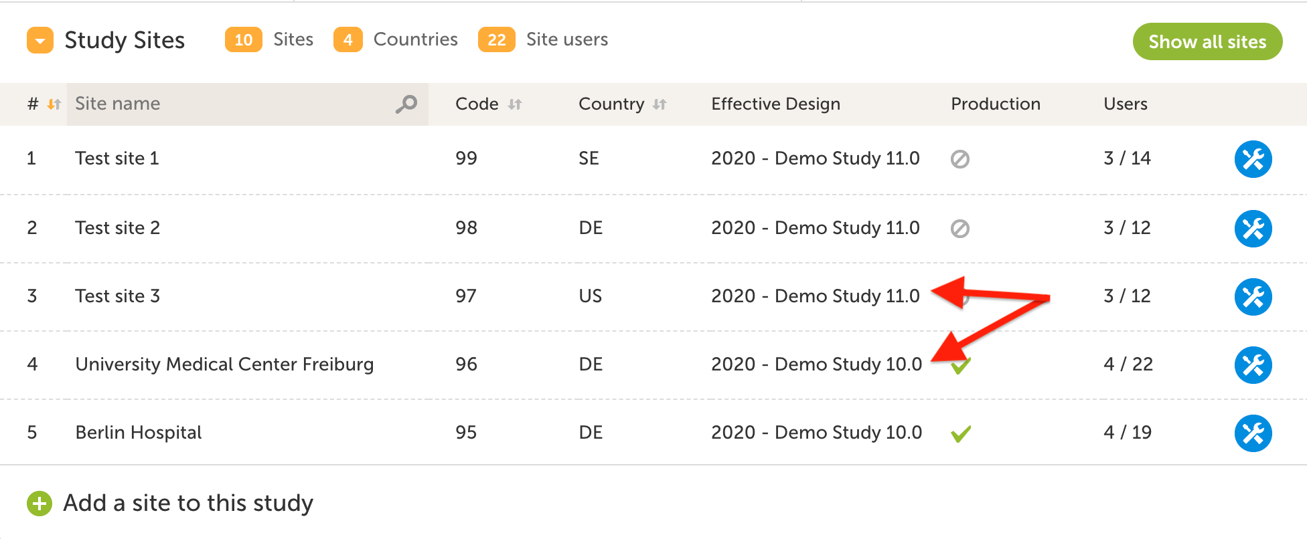Sort the table by Code column

(x=514, y=104)
